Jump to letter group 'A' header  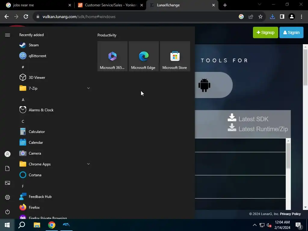23,100
